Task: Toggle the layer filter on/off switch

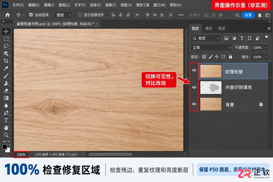Action: 266,38
